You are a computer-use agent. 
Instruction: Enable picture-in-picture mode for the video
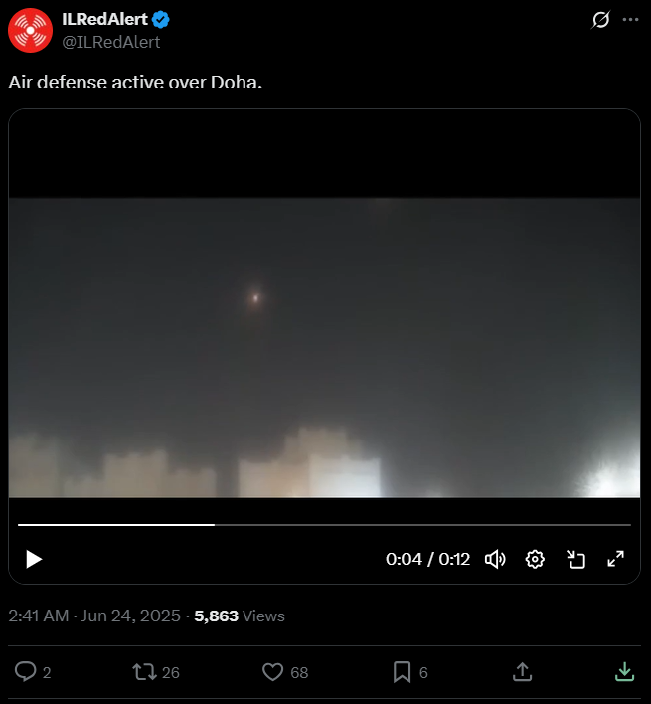pos(575,559)
